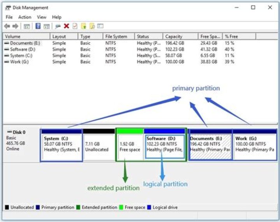Click the blue Help question mark icon
The height and width of the screenshot is (222, 280).
pyautogui.click(x=38, y=26)
